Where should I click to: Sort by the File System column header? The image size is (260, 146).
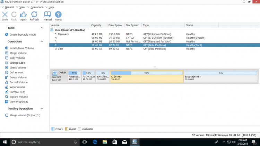click(133, 25)
